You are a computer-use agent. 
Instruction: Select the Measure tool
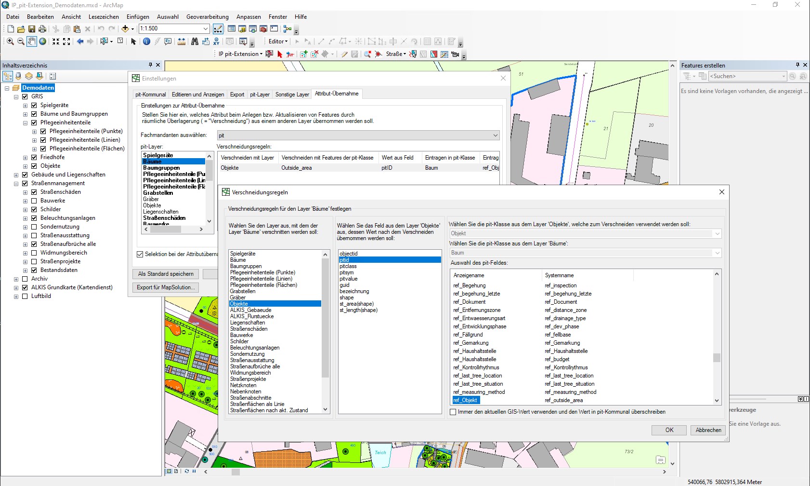click(x=182, y=41)
